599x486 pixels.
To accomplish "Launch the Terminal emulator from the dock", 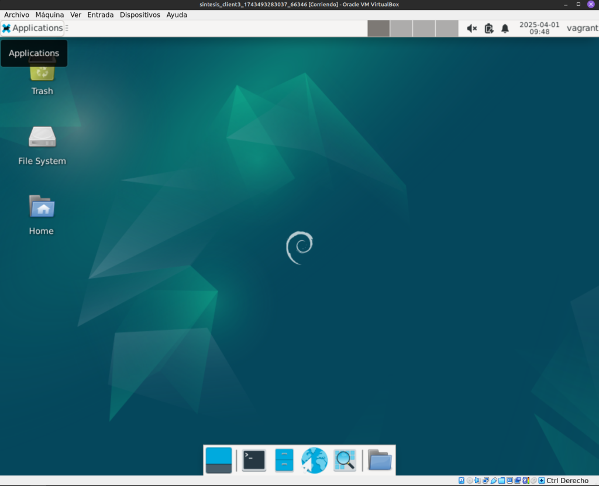I will 254,460.
